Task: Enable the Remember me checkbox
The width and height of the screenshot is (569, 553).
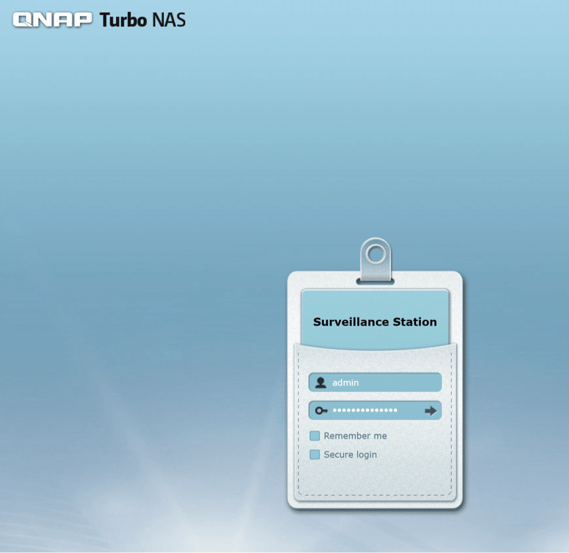Action: [x=315, y=436]
